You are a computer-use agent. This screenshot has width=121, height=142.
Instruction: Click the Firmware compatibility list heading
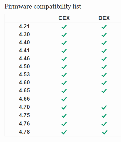[x=43, y=6]
